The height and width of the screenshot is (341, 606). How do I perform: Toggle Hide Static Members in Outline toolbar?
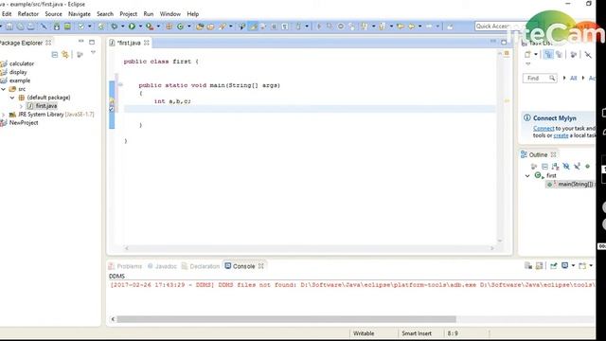tap(577, 167)
